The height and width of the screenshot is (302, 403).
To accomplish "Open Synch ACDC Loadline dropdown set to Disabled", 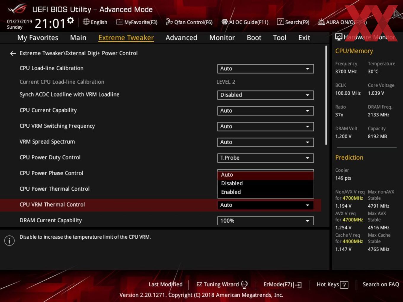I will tap(265, 95).
